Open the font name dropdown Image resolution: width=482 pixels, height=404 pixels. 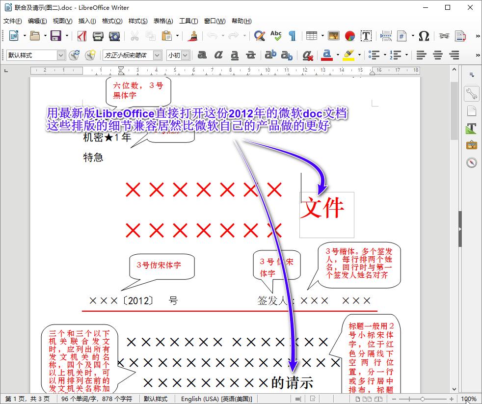tap(157, 55)
